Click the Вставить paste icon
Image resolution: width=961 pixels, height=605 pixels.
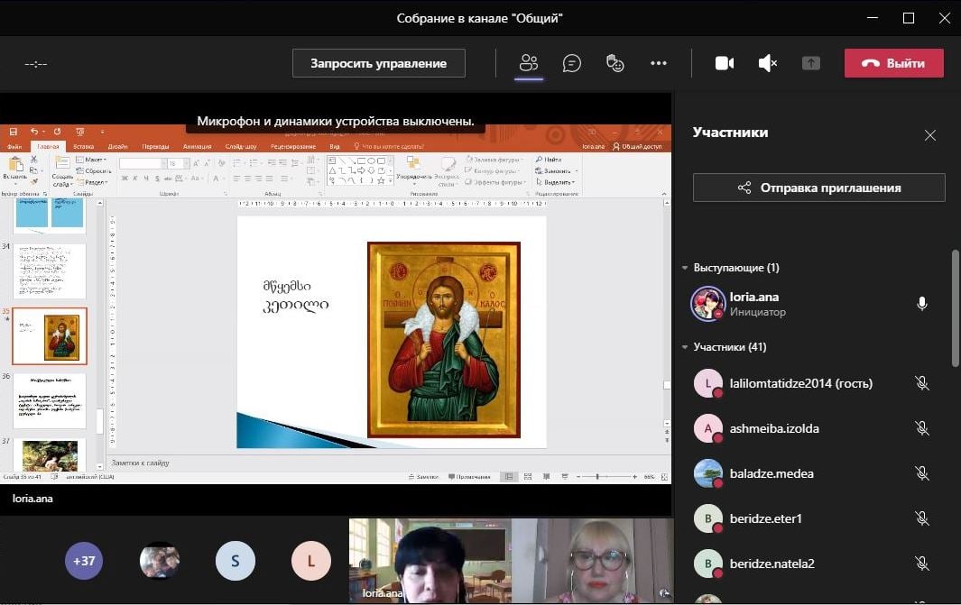click(14, 165)
